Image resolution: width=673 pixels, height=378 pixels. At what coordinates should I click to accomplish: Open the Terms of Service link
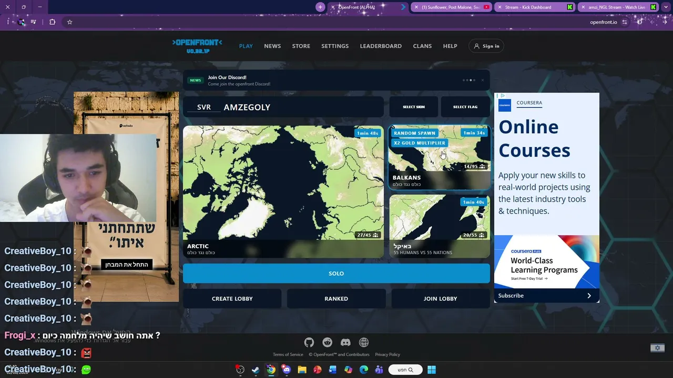click(x=288, y=354)
